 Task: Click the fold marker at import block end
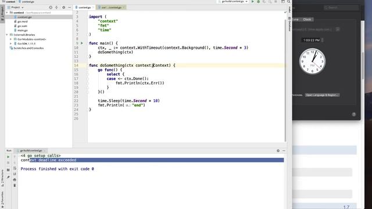88,34
